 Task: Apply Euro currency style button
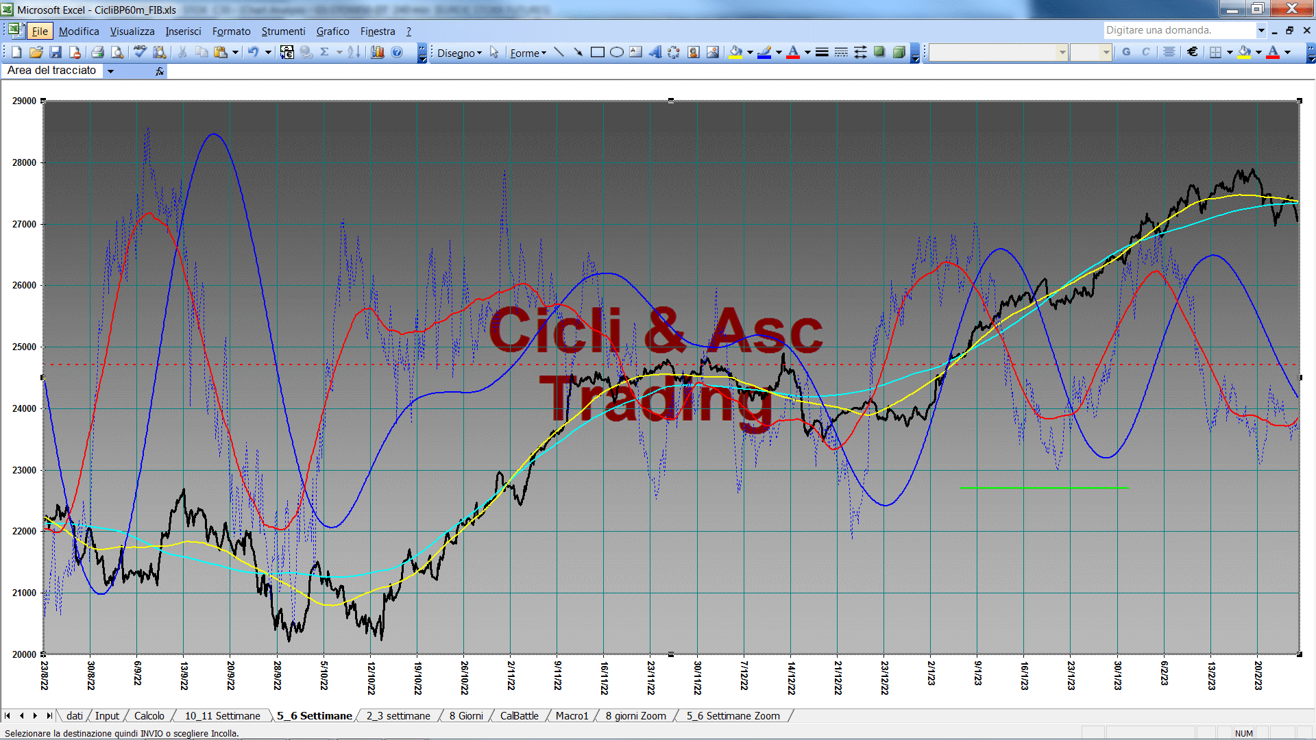(1193, 52)
